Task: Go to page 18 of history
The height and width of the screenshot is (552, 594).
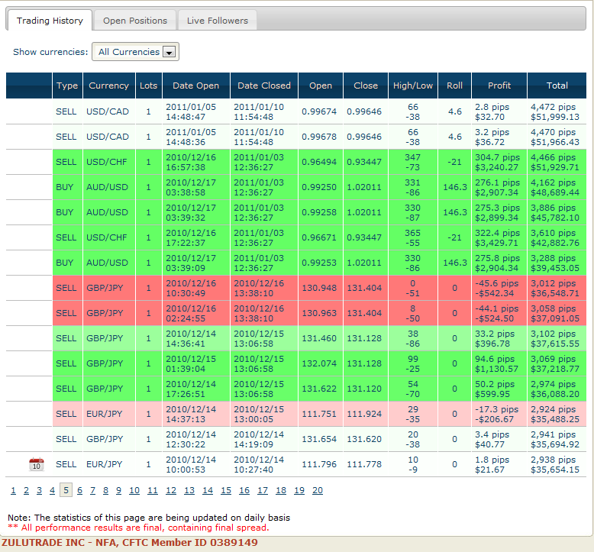Action: tap(281, 490)
